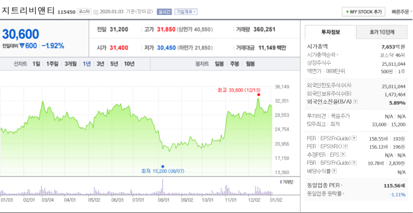Click the MY STOCK 추가 button

[x=363, y=12]
